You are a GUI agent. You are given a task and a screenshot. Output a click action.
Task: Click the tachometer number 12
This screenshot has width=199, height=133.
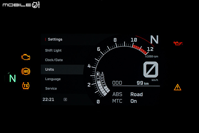click(x=150, y=49)
